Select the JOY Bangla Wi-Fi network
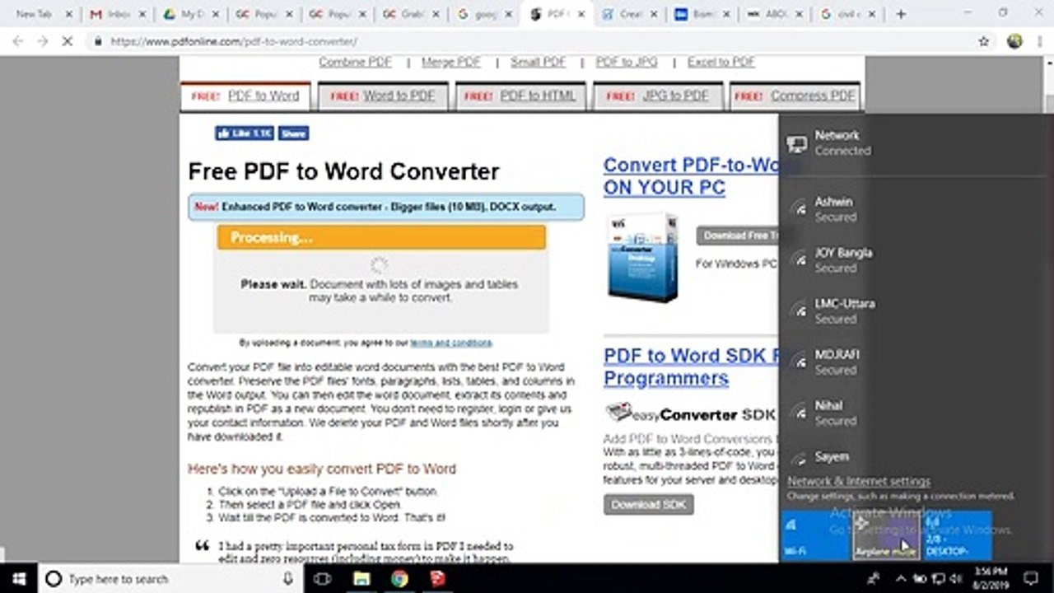This screenshot has width=1054, height=593. tap(916, 260)
